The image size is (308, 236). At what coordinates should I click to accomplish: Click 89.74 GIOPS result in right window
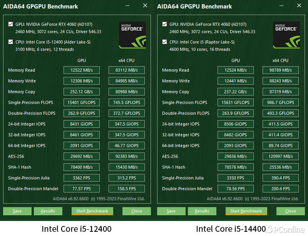click(x=281, y=146)
